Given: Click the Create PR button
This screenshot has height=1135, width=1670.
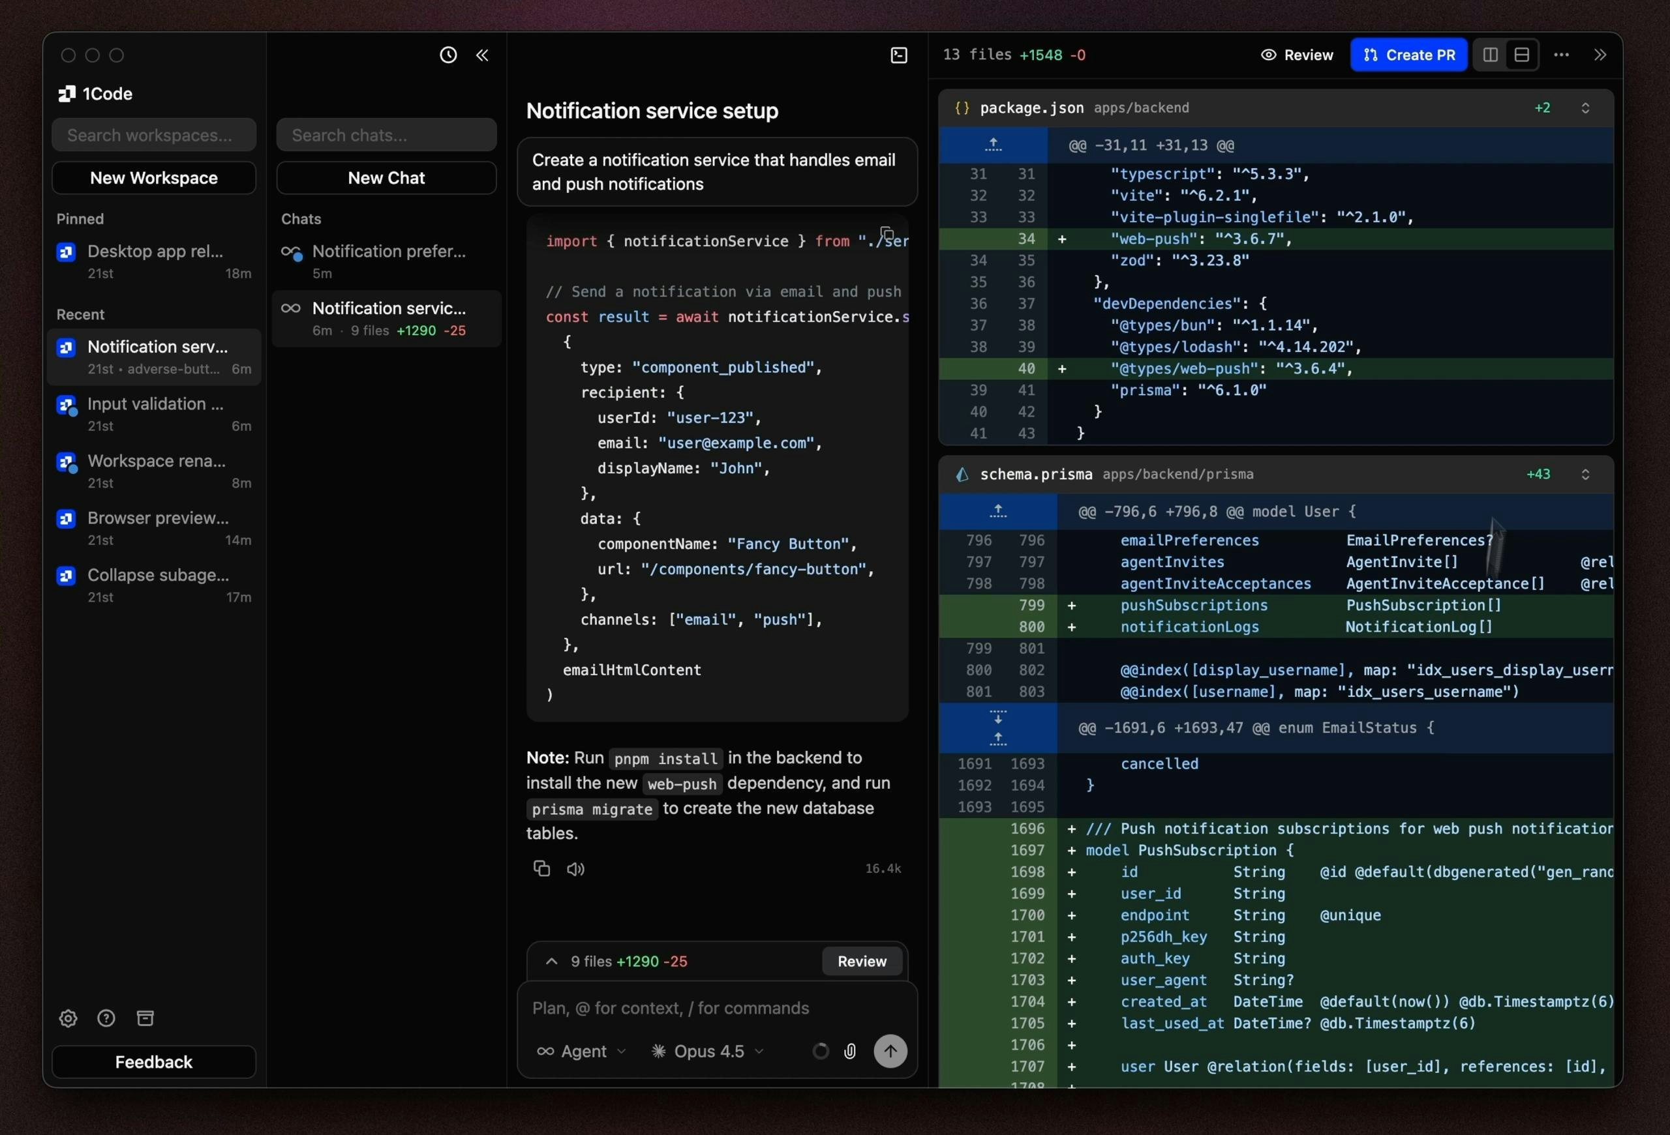Looking at the screenshot, I should (x=1408, y=55).
